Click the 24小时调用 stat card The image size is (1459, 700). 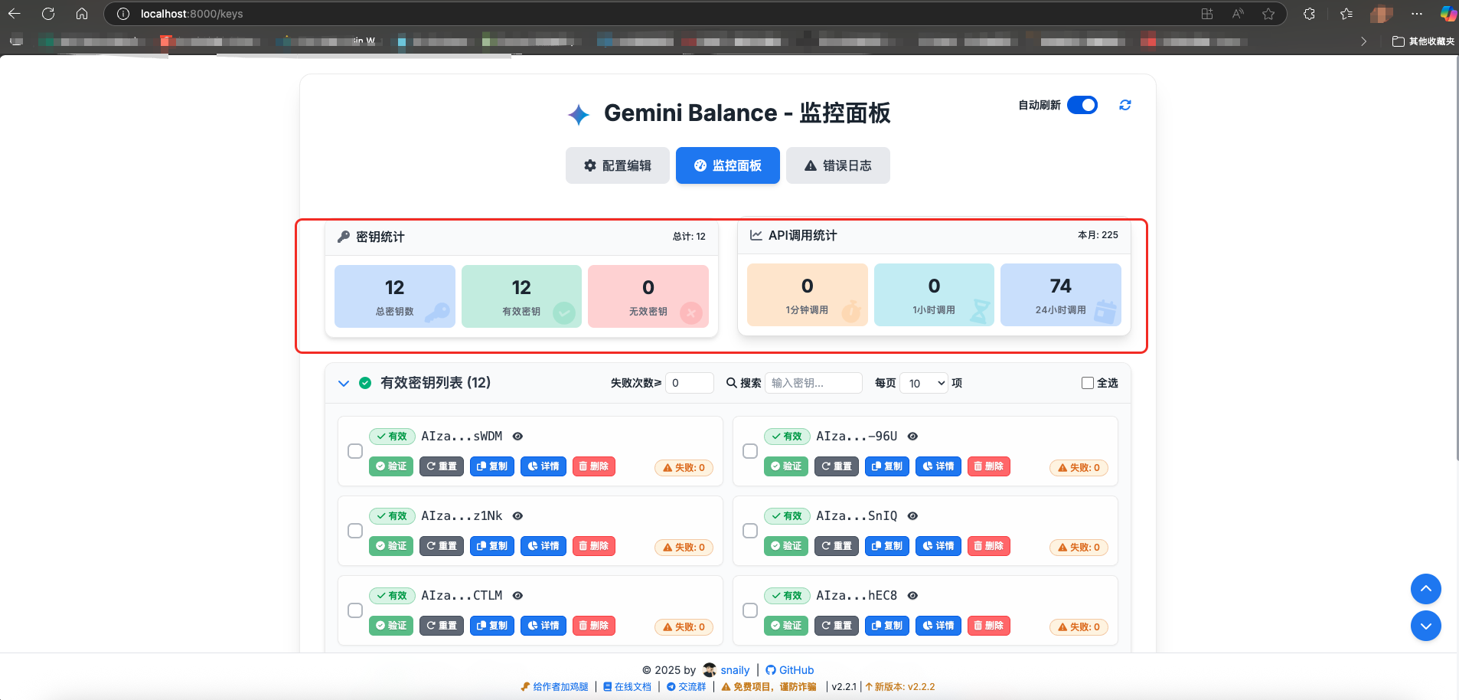pyautogui.click(x=1061, y=295)
